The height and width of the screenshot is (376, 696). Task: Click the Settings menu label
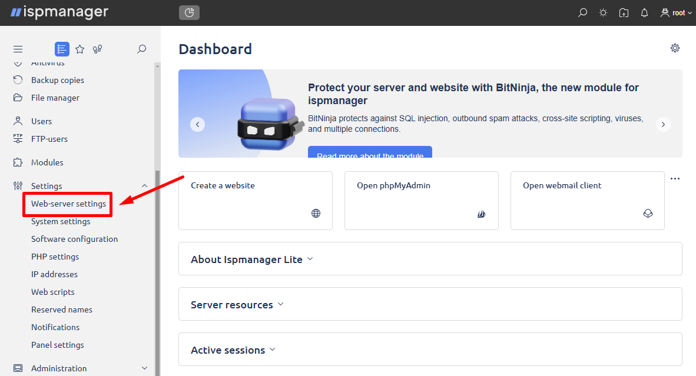coord(47,186)
